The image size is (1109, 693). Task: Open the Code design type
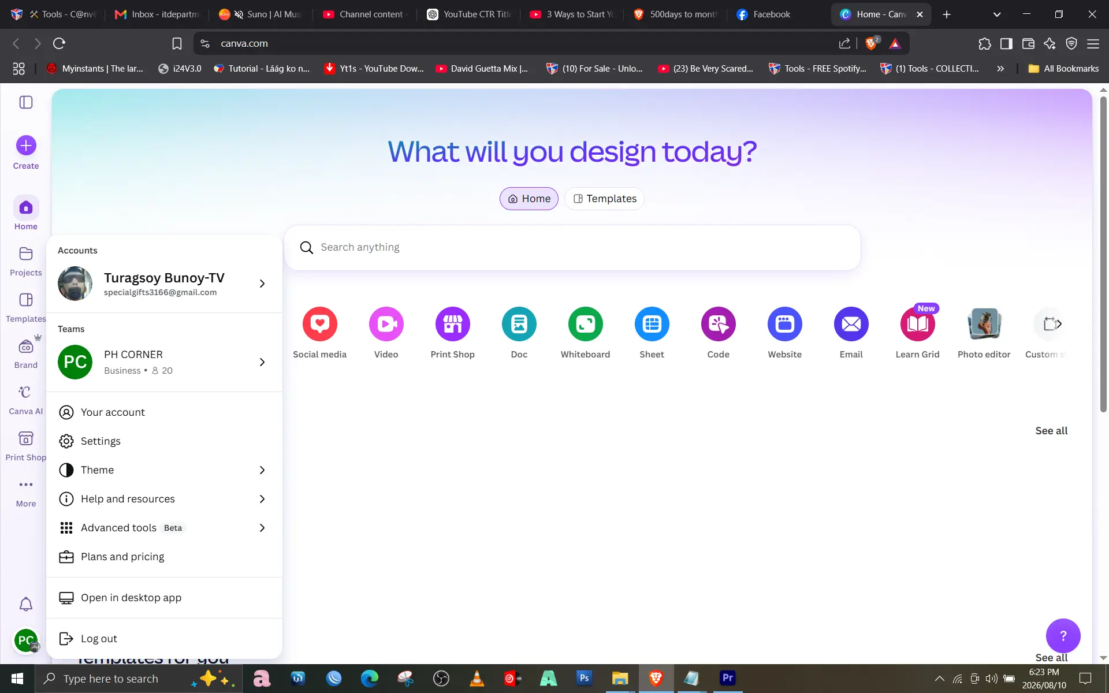[x=719, y=333]
